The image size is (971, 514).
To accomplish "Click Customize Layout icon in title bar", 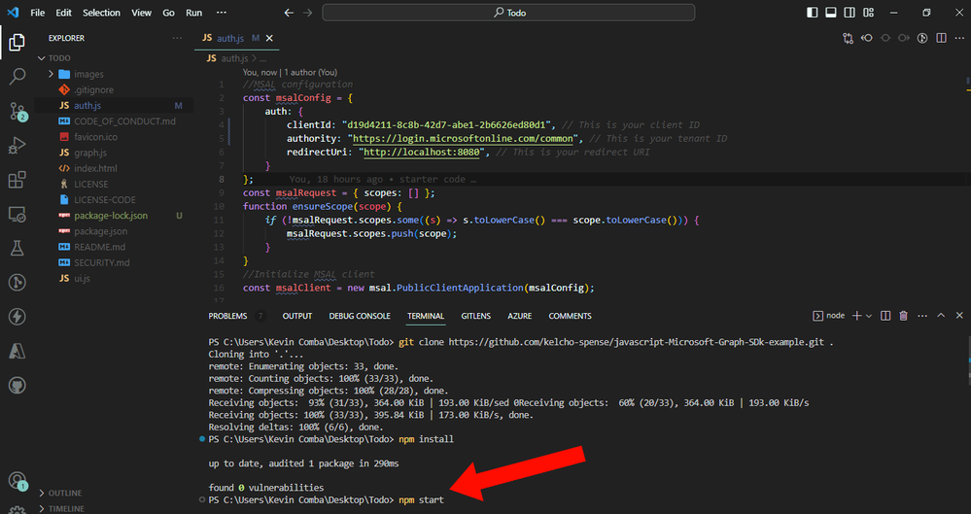I will (868, 13).
